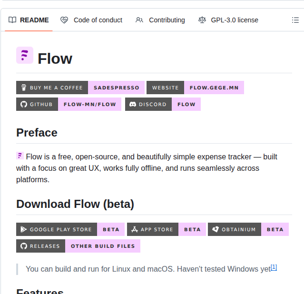Follow footnote [1] link
304x294 pixels.
274,267
